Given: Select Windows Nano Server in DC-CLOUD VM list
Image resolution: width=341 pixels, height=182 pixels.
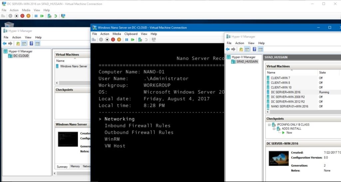Looking at the screenshot, I should (x=73, y=66).
